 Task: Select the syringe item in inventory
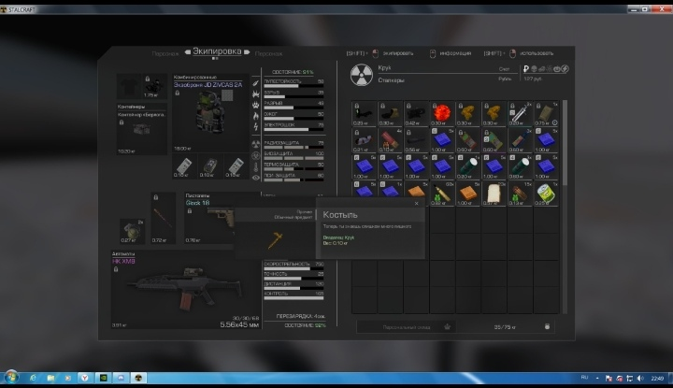click(x=520, y=114)
